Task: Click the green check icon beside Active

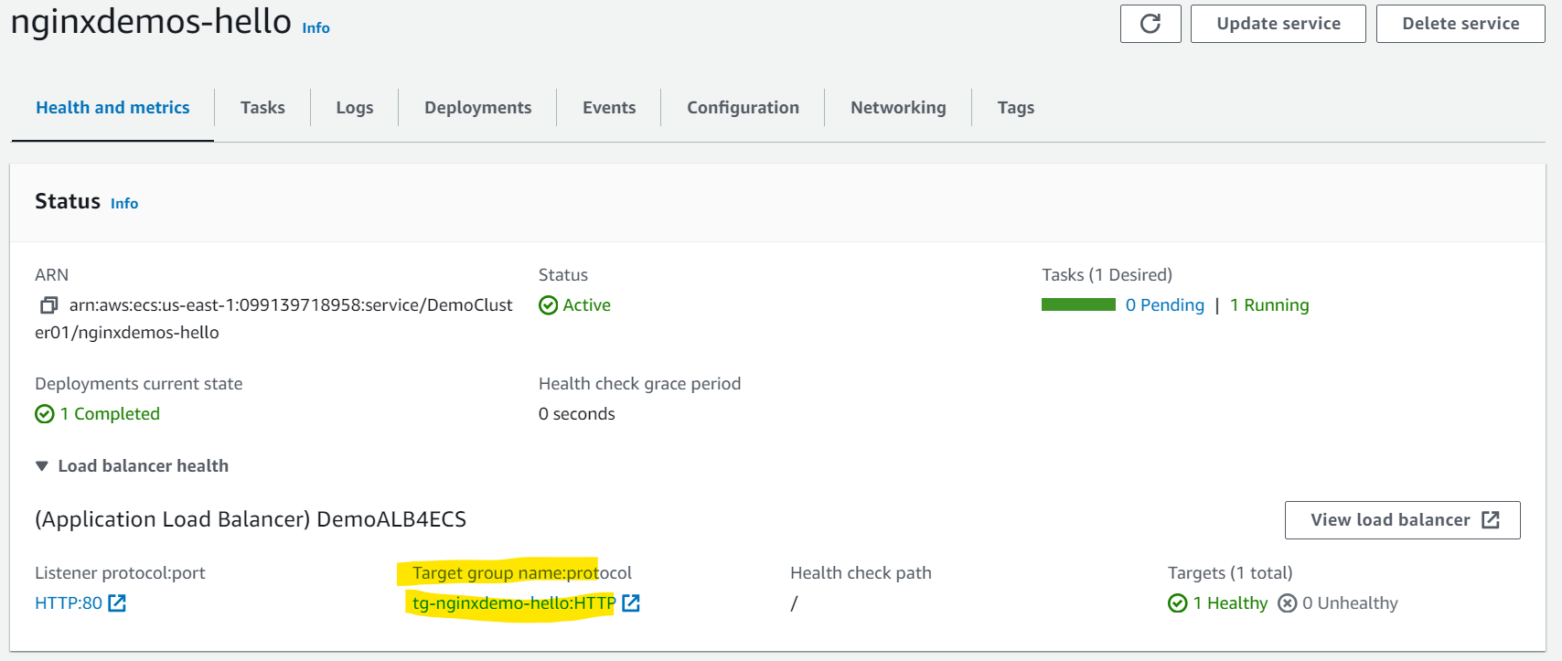Action: [549, 305]
